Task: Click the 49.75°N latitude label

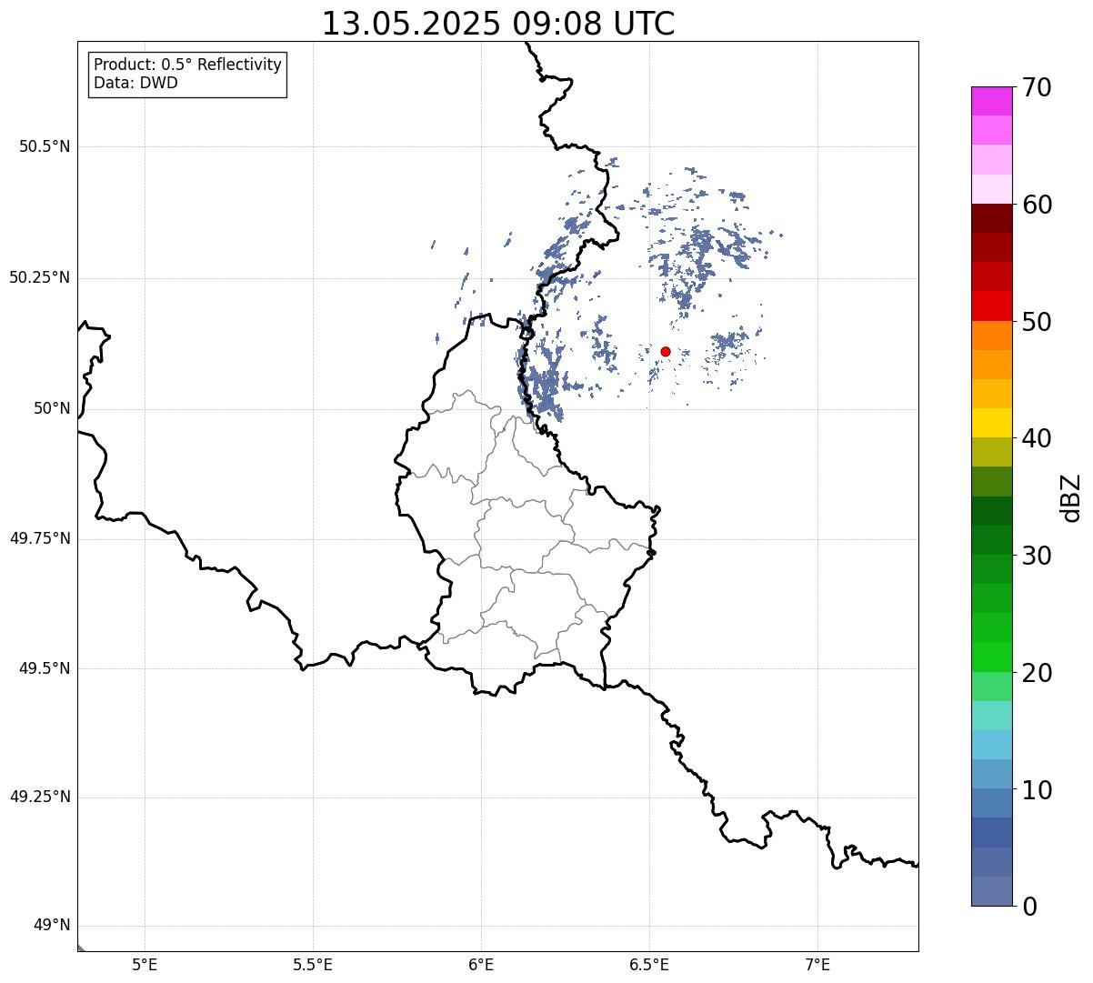Action: click(x=40, y=538)
